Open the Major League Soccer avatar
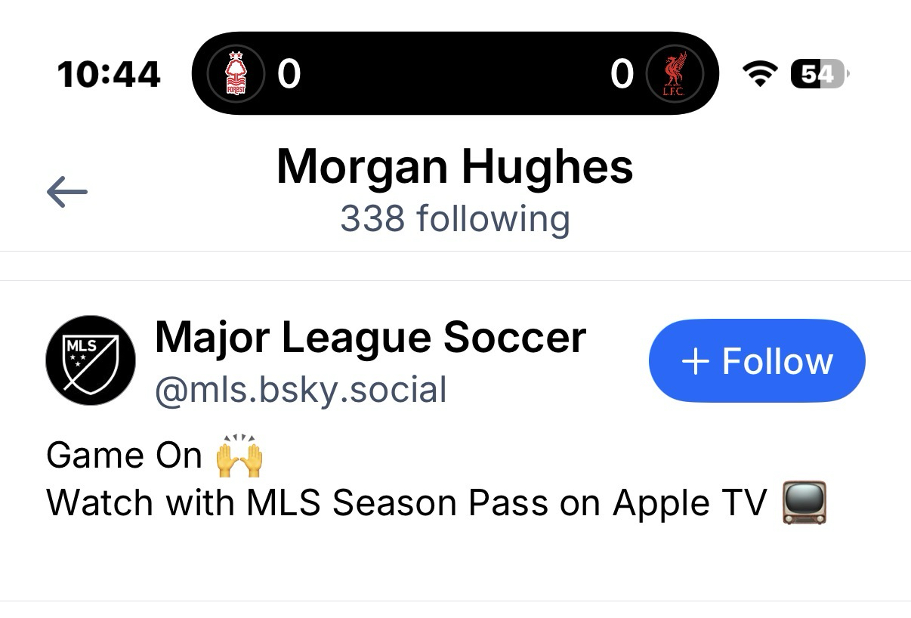The image size is (911, 618). [91, 360]
